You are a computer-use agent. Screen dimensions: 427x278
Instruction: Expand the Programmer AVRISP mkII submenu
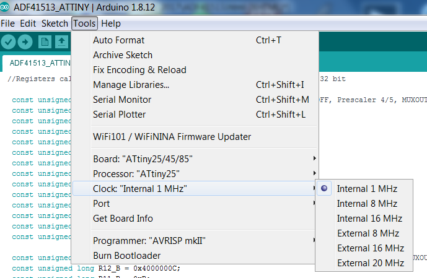pos(195,241)
